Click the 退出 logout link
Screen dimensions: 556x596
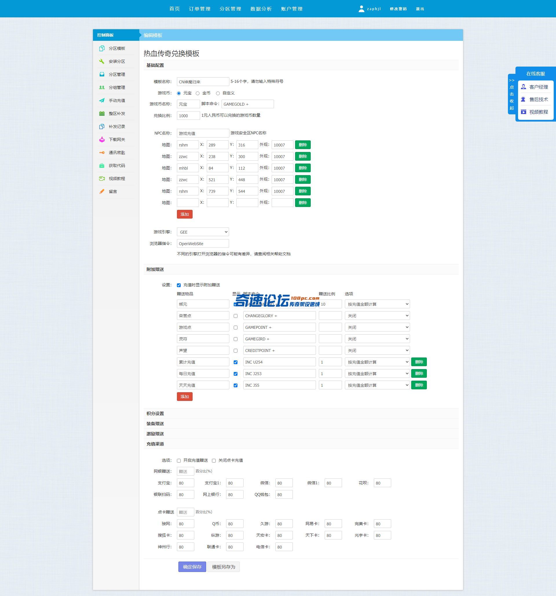pyautogui.click(x=420, y=9)
